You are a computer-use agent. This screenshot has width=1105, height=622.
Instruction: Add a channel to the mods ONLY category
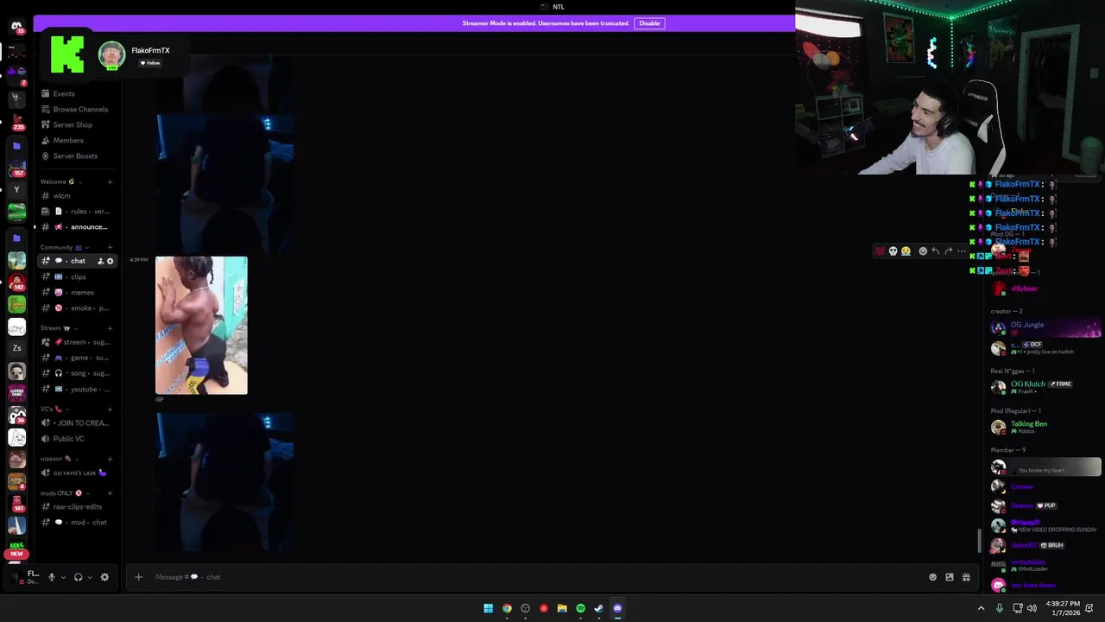pyautogui.click(x=110, y=492)
